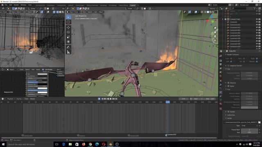This screenshot has width=262, height=147.
Task: Open the Tool properties tab
Action: tap(221, 56)
